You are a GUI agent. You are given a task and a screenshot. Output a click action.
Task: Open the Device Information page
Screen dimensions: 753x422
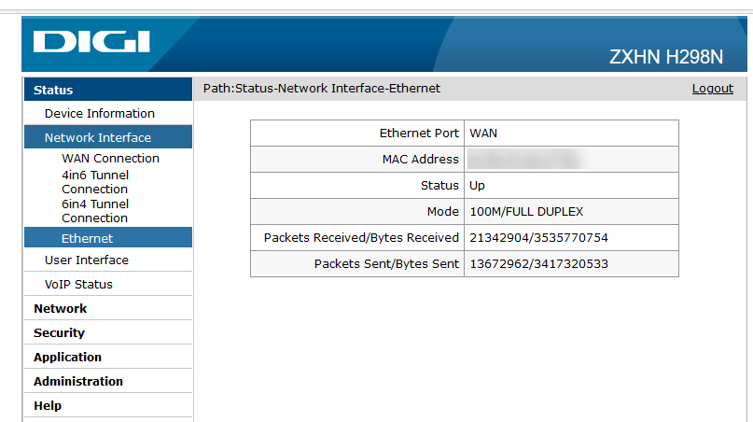tap(100, 113)
